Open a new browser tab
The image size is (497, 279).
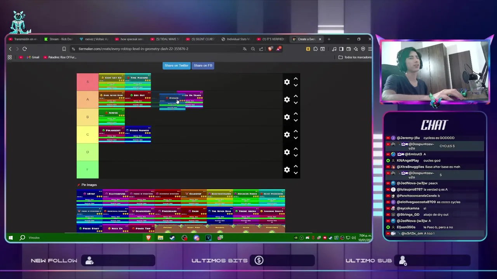(x=329, y=39)
